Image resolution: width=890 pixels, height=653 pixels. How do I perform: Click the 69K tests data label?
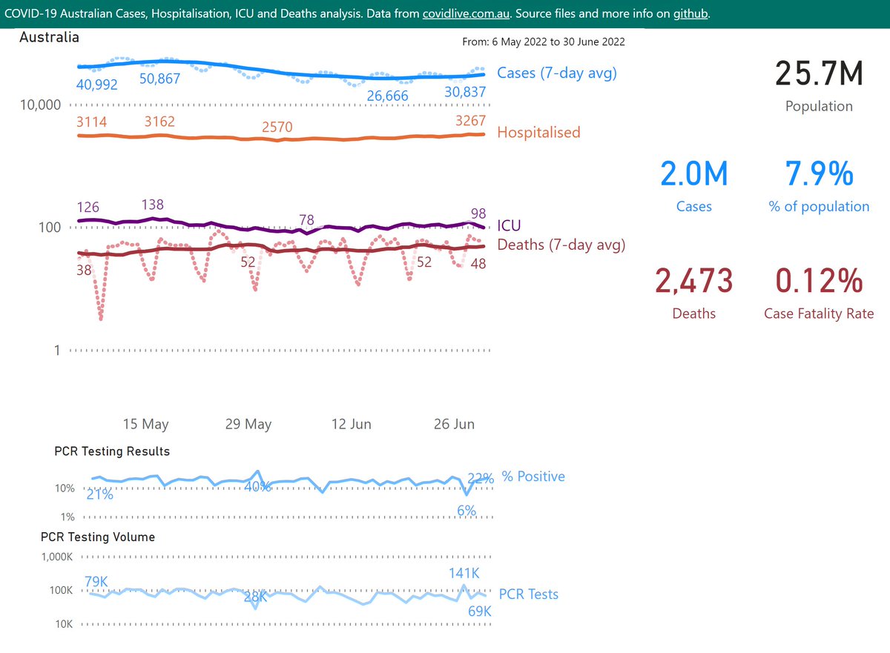(x=480, y=611)
